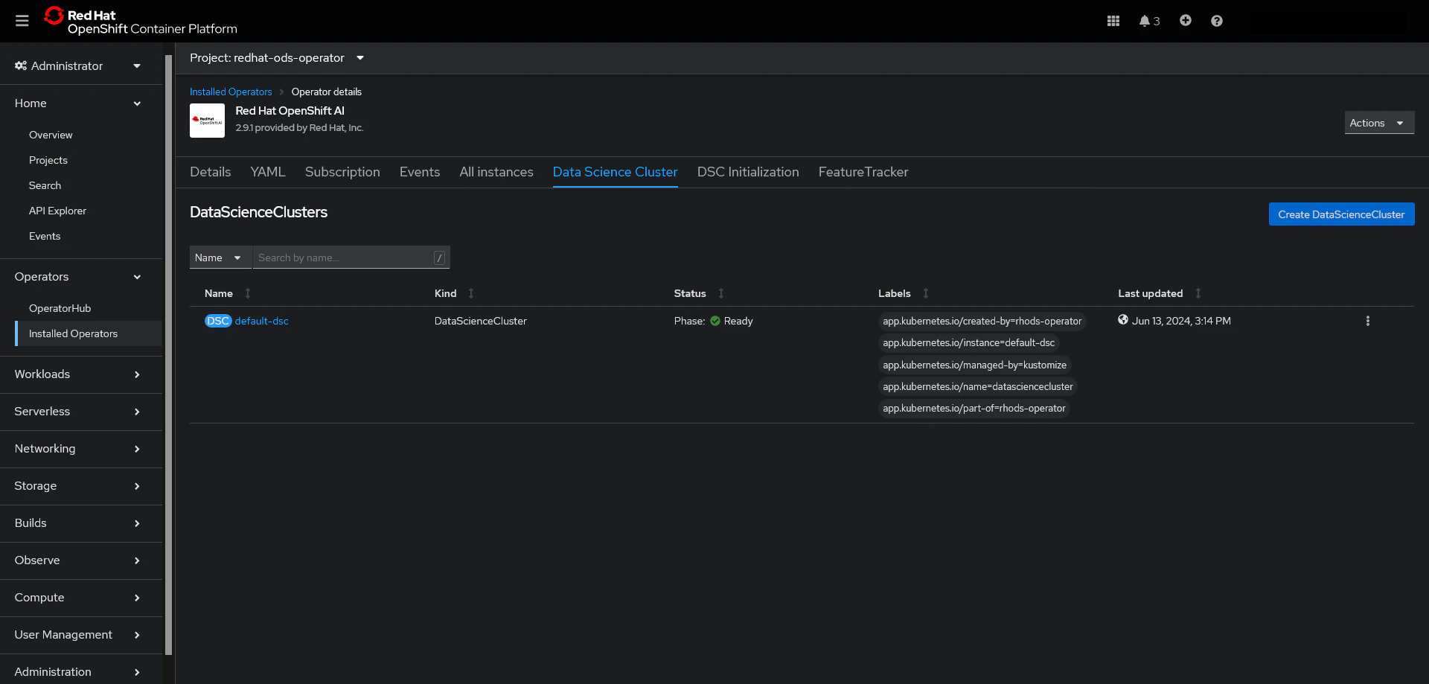1429x684 pixels.
Task: Open API Explorer in the sidebar
Action: [x=58, y=211]
